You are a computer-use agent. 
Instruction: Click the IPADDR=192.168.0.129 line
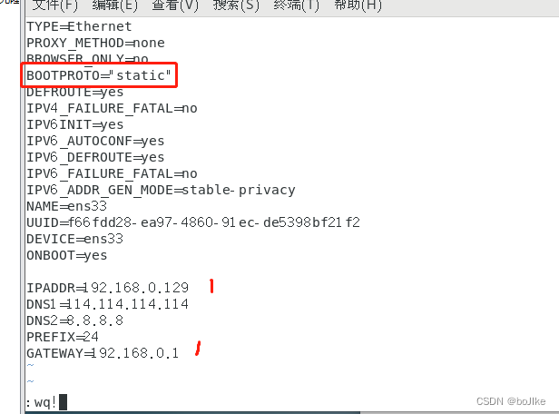point(108,288)
